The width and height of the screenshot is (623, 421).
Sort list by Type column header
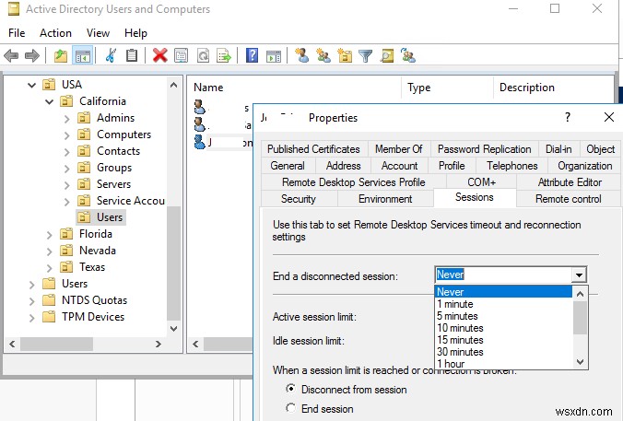447,88
